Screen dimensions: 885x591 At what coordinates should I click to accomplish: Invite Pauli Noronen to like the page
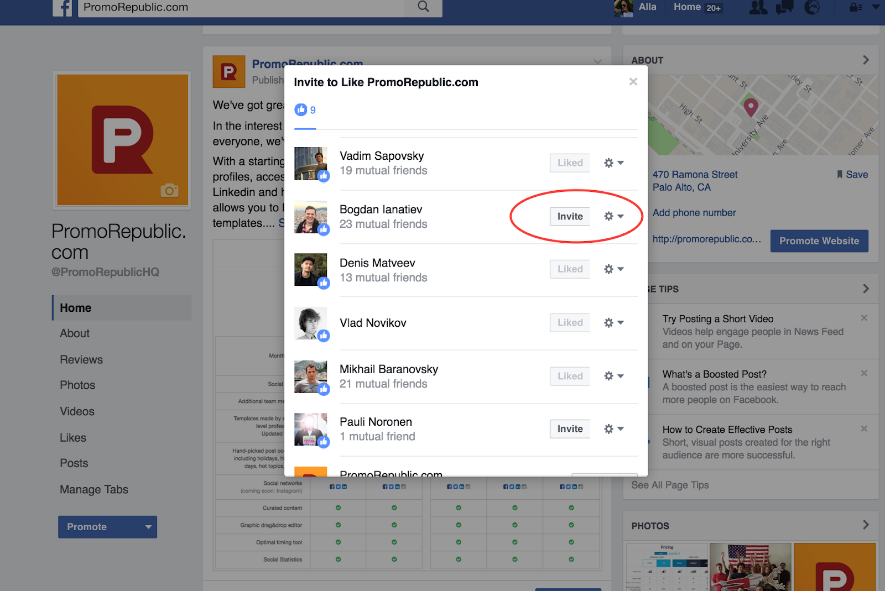coord(570,428)
